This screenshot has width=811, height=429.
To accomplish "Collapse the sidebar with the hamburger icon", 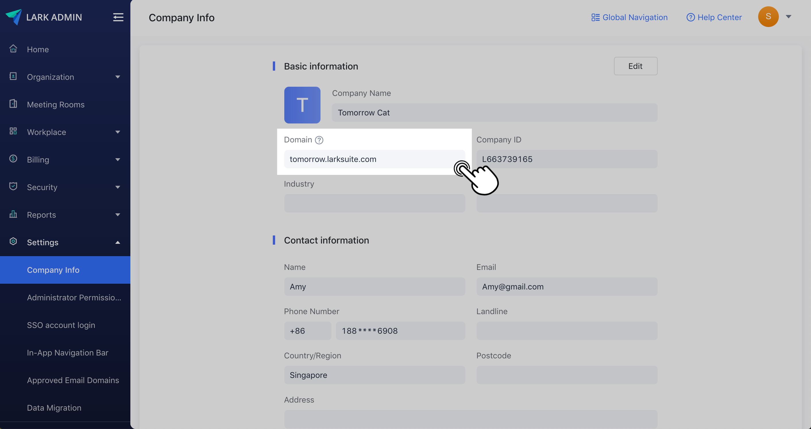I will tap(118, 17).
